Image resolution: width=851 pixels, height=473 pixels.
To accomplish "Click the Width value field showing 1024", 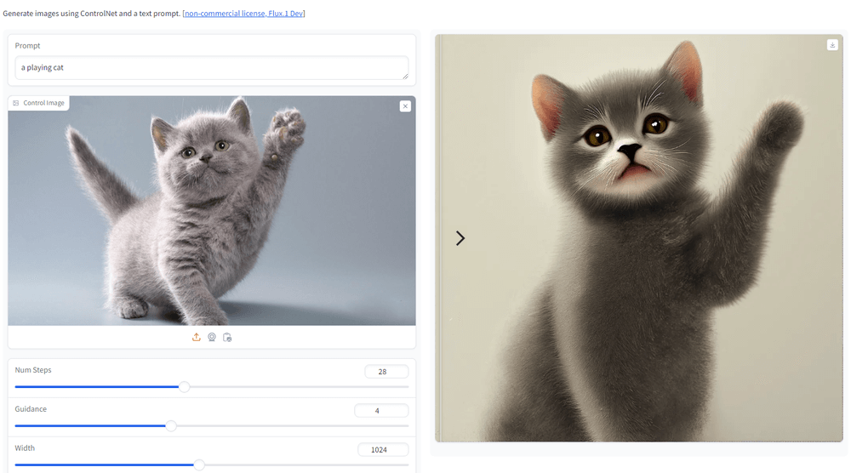I will [383, 450].
